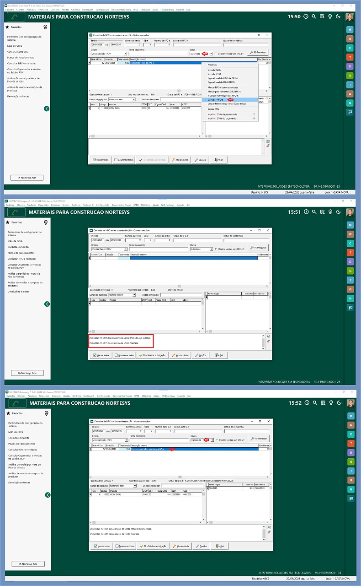Screen dimensions: 361x586
Task: Choose 'Cancelar NFC-e' from the context menu
Action: click(230, 99)
